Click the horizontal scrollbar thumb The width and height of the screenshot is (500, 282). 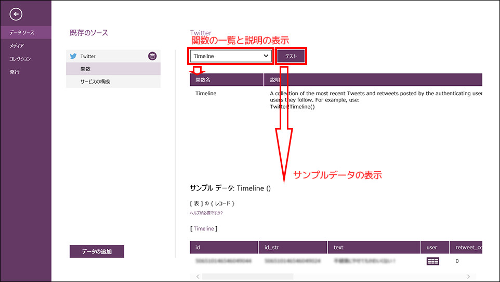(248, 277)
